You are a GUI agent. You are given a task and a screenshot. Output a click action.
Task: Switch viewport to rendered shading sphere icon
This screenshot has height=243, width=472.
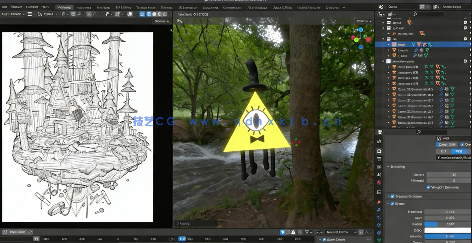tap(164, 14)
